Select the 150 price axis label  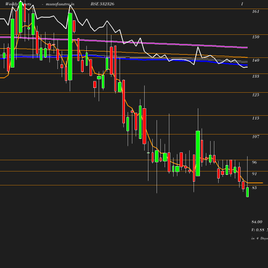(x=256, y=37)
